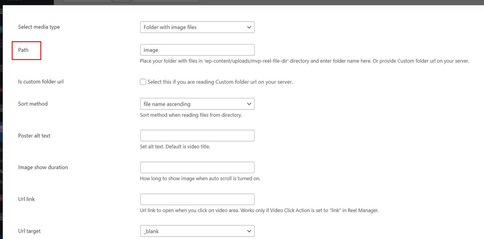Click the wp-content/uploads folder help text
484x239 pixels.
coord(304,61)
